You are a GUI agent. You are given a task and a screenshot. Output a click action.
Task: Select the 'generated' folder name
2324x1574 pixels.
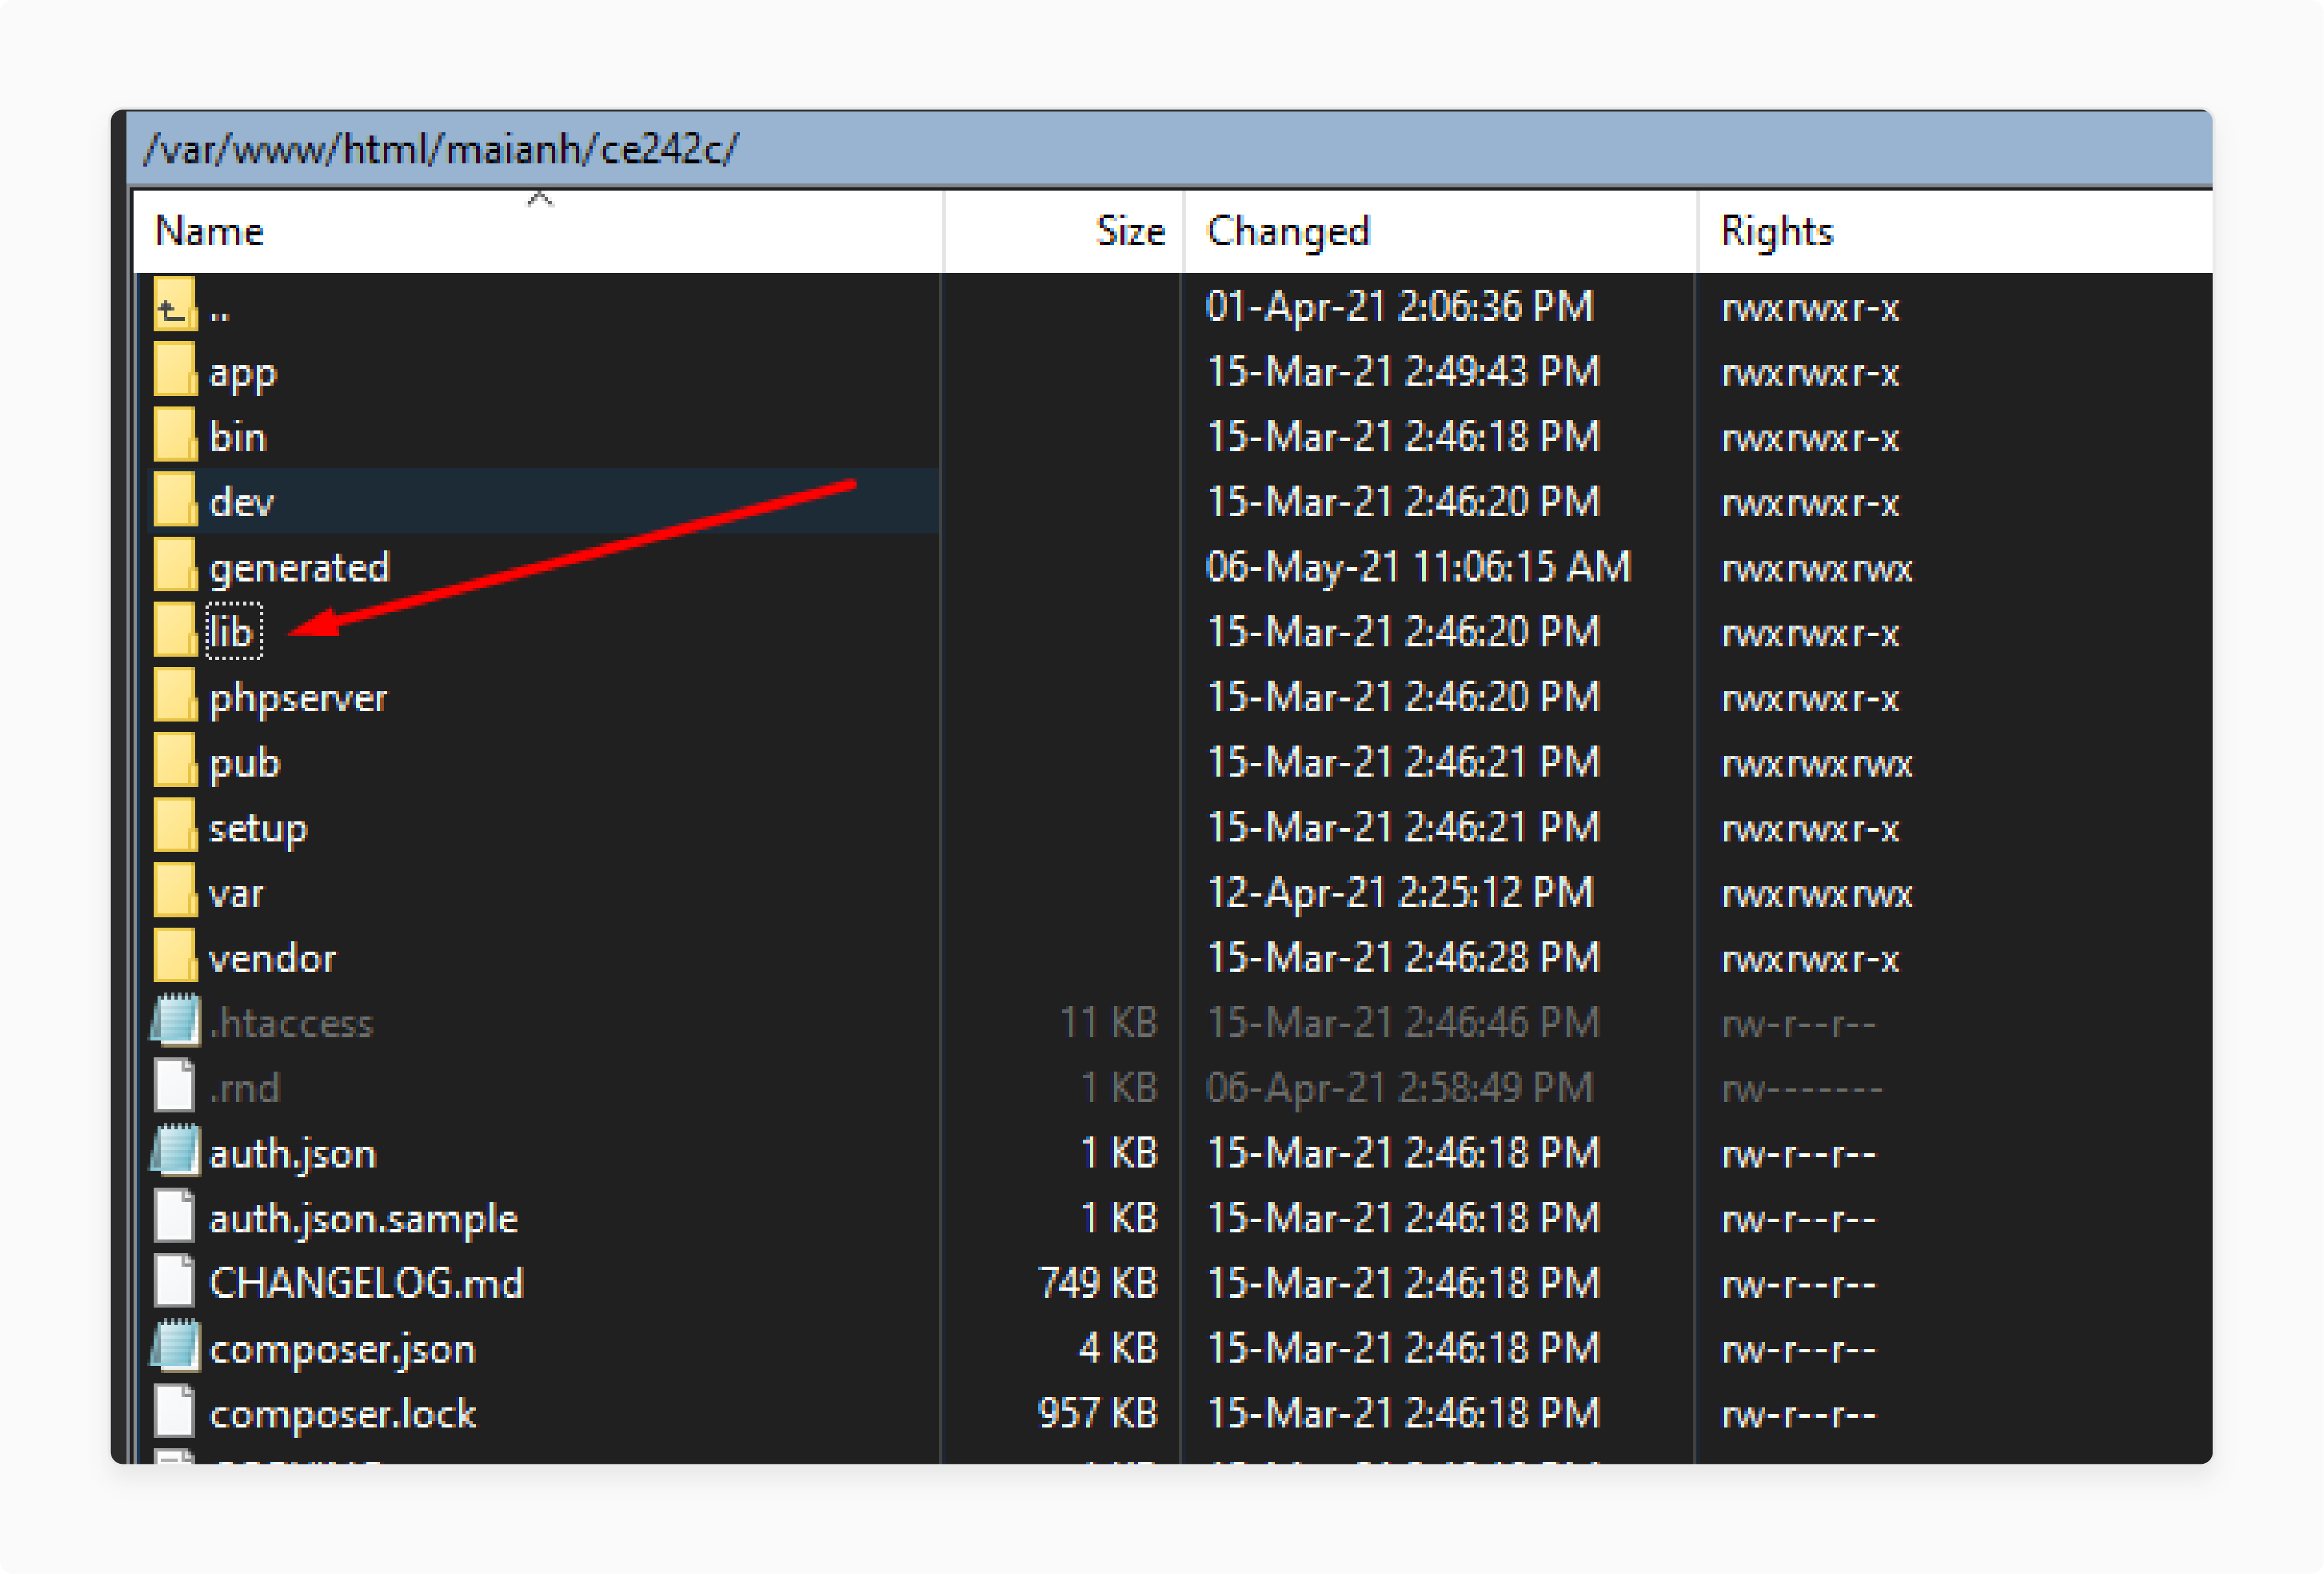[299, 569]
